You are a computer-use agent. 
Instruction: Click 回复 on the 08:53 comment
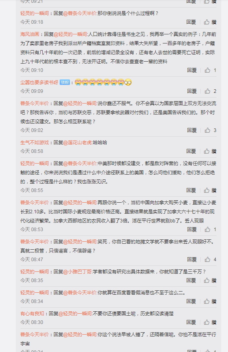pos(192,230)
